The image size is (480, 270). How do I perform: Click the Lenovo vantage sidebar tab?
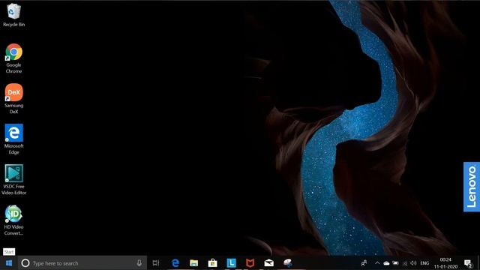472,187
